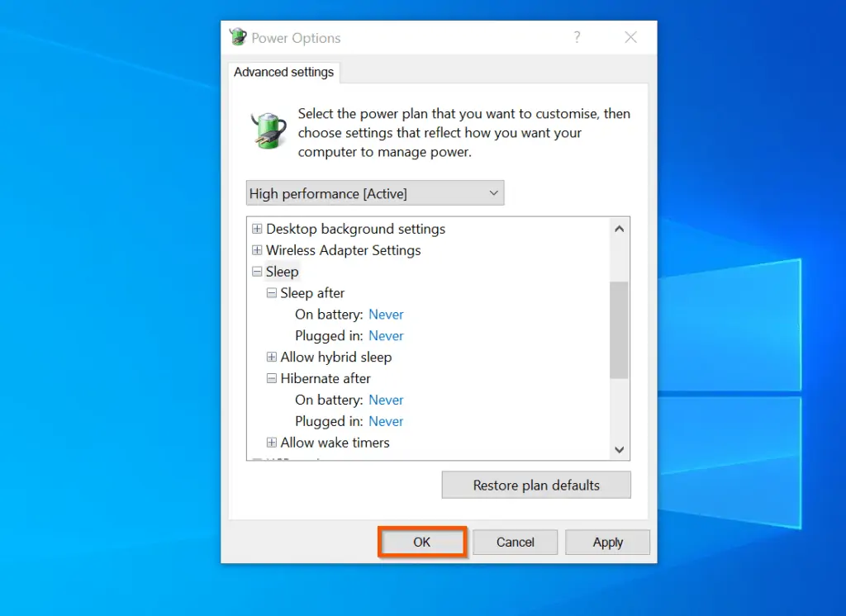Collapse the Hibernate after node
The image size is (846, 616).
point(272,378)
